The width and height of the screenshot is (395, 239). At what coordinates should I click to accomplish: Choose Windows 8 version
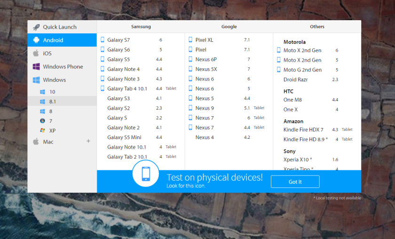coord(62,111)
